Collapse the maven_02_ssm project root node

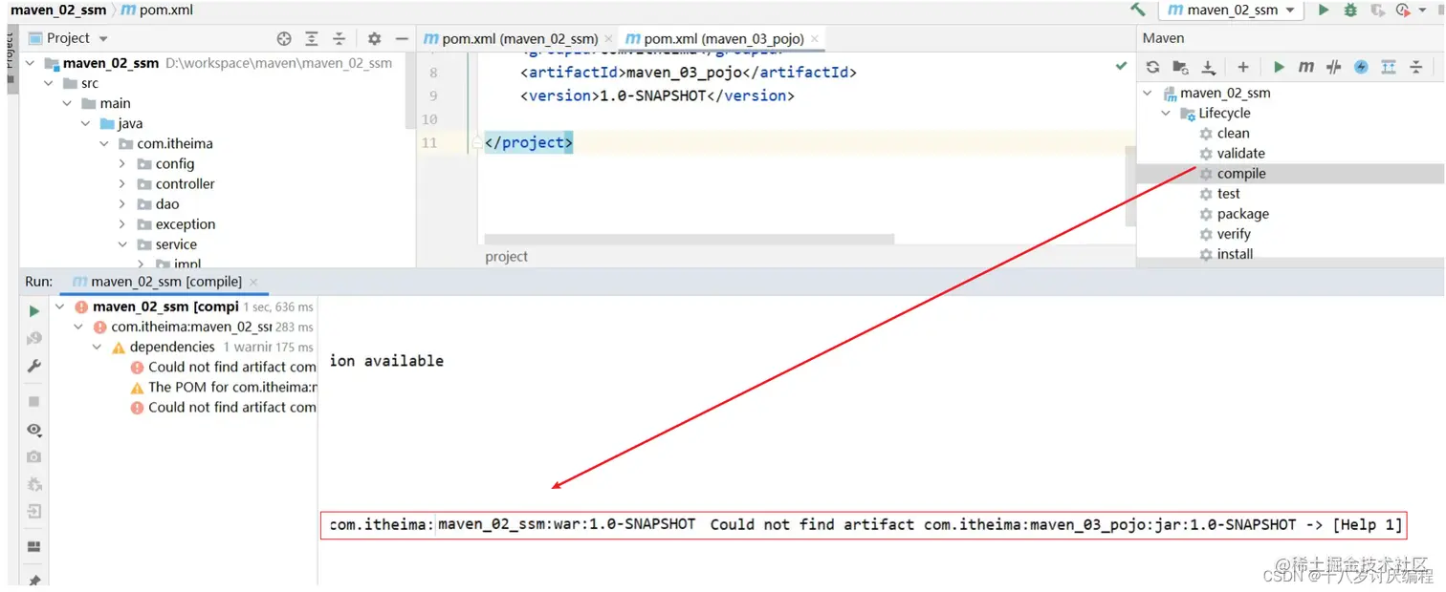coord(30,63)
